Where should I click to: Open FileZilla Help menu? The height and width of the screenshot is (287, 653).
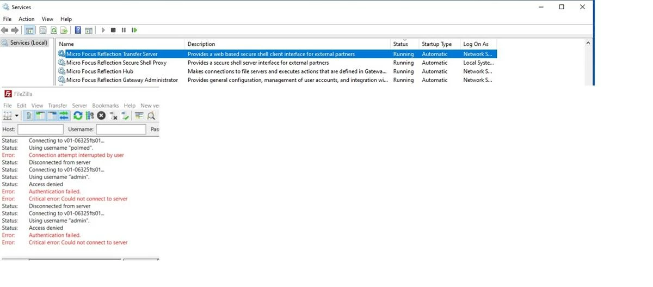pos(130,106)
